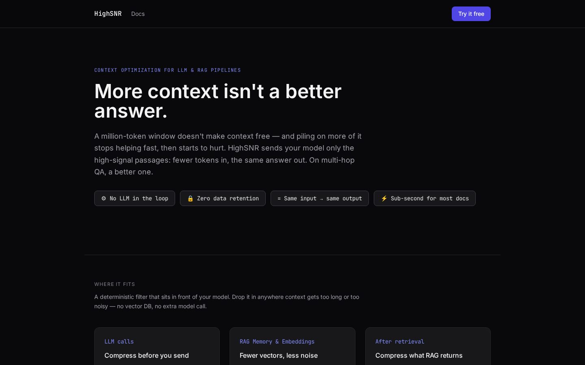This screenshot has width=585, height=365.
Task: Select the 'Zero data retention' badge text
Action: 228,198
